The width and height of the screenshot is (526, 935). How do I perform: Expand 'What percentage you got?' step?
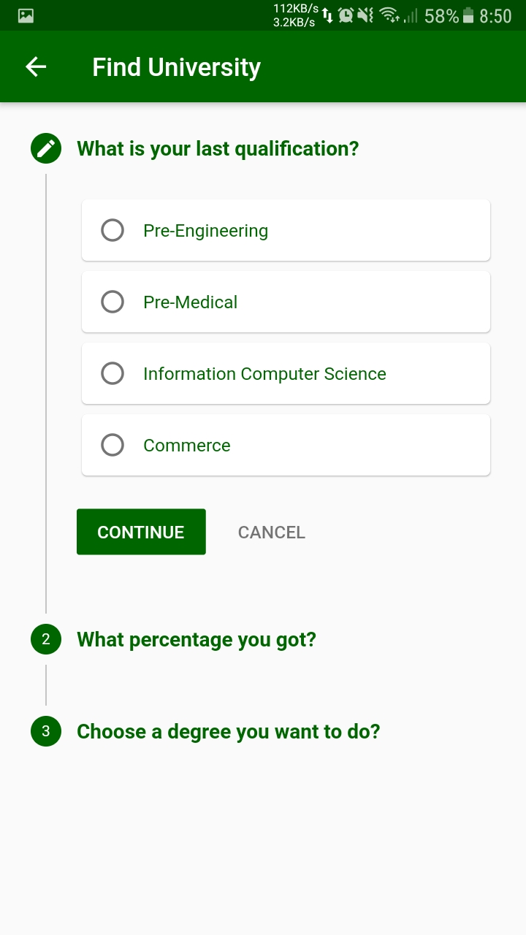click(x=197, y=640)
